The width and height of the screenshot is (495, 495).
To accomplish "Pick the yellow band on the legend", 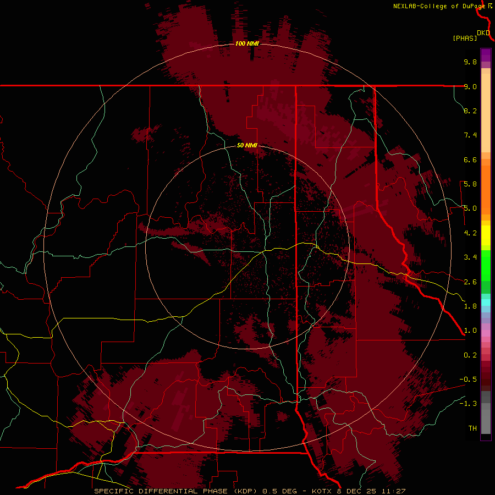I will [486, 235].
